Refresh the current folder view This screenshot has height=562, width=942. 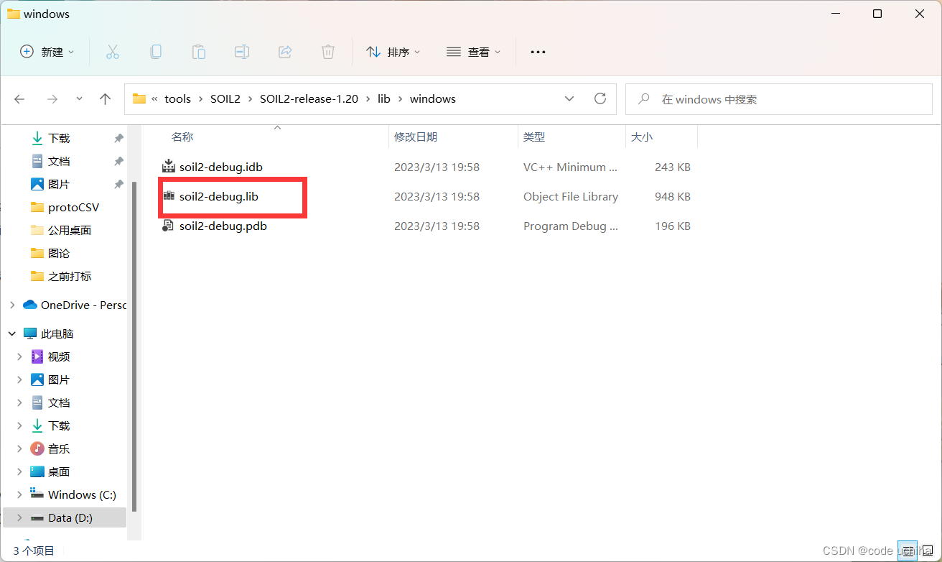point(600,98)
